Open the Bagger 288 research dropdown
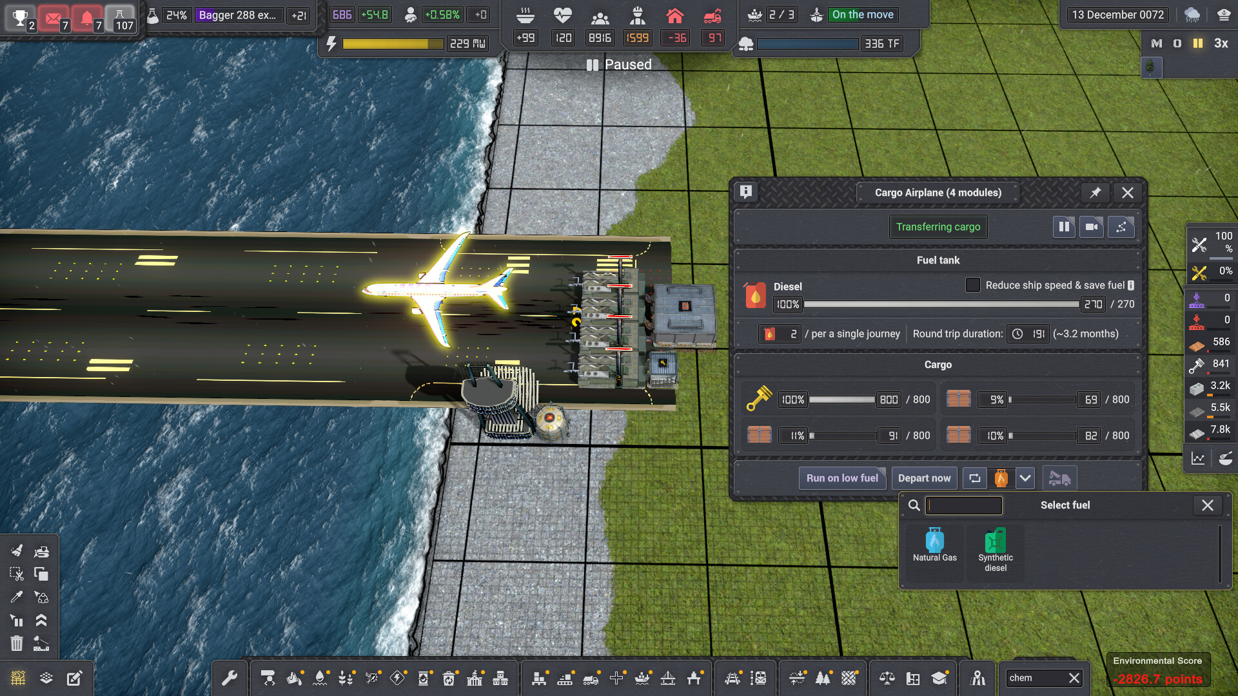The image size is (1238, 696). tap(238, 15)
